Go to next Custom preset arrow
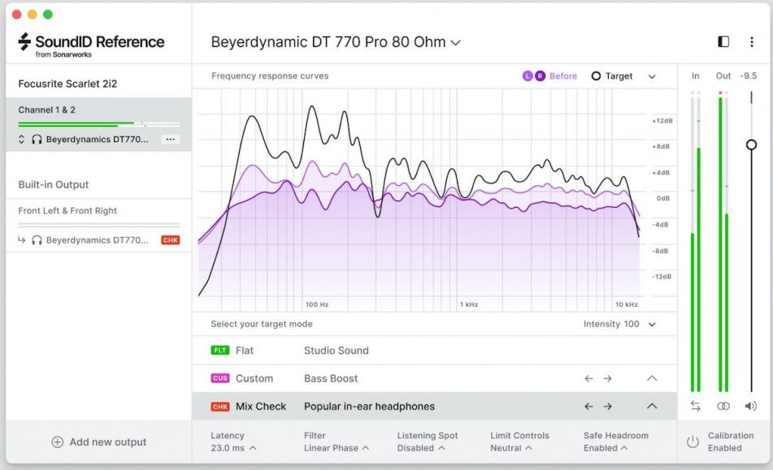Image resolution: width=773 pixels, height=470 pixels. pyautogui.click(x=607, y=378)
